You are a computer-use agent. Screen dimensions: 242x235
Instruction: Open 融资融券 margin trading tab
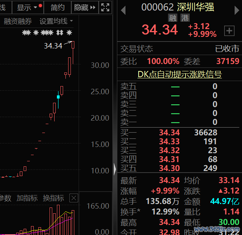click(x=18, y=21)
